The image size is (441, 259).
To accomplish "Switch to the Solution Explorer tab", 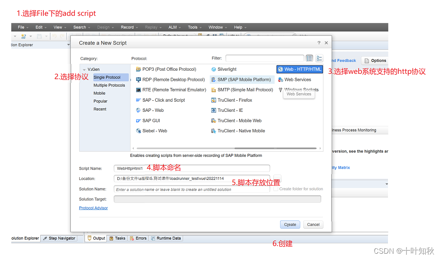I will (25, 238).
